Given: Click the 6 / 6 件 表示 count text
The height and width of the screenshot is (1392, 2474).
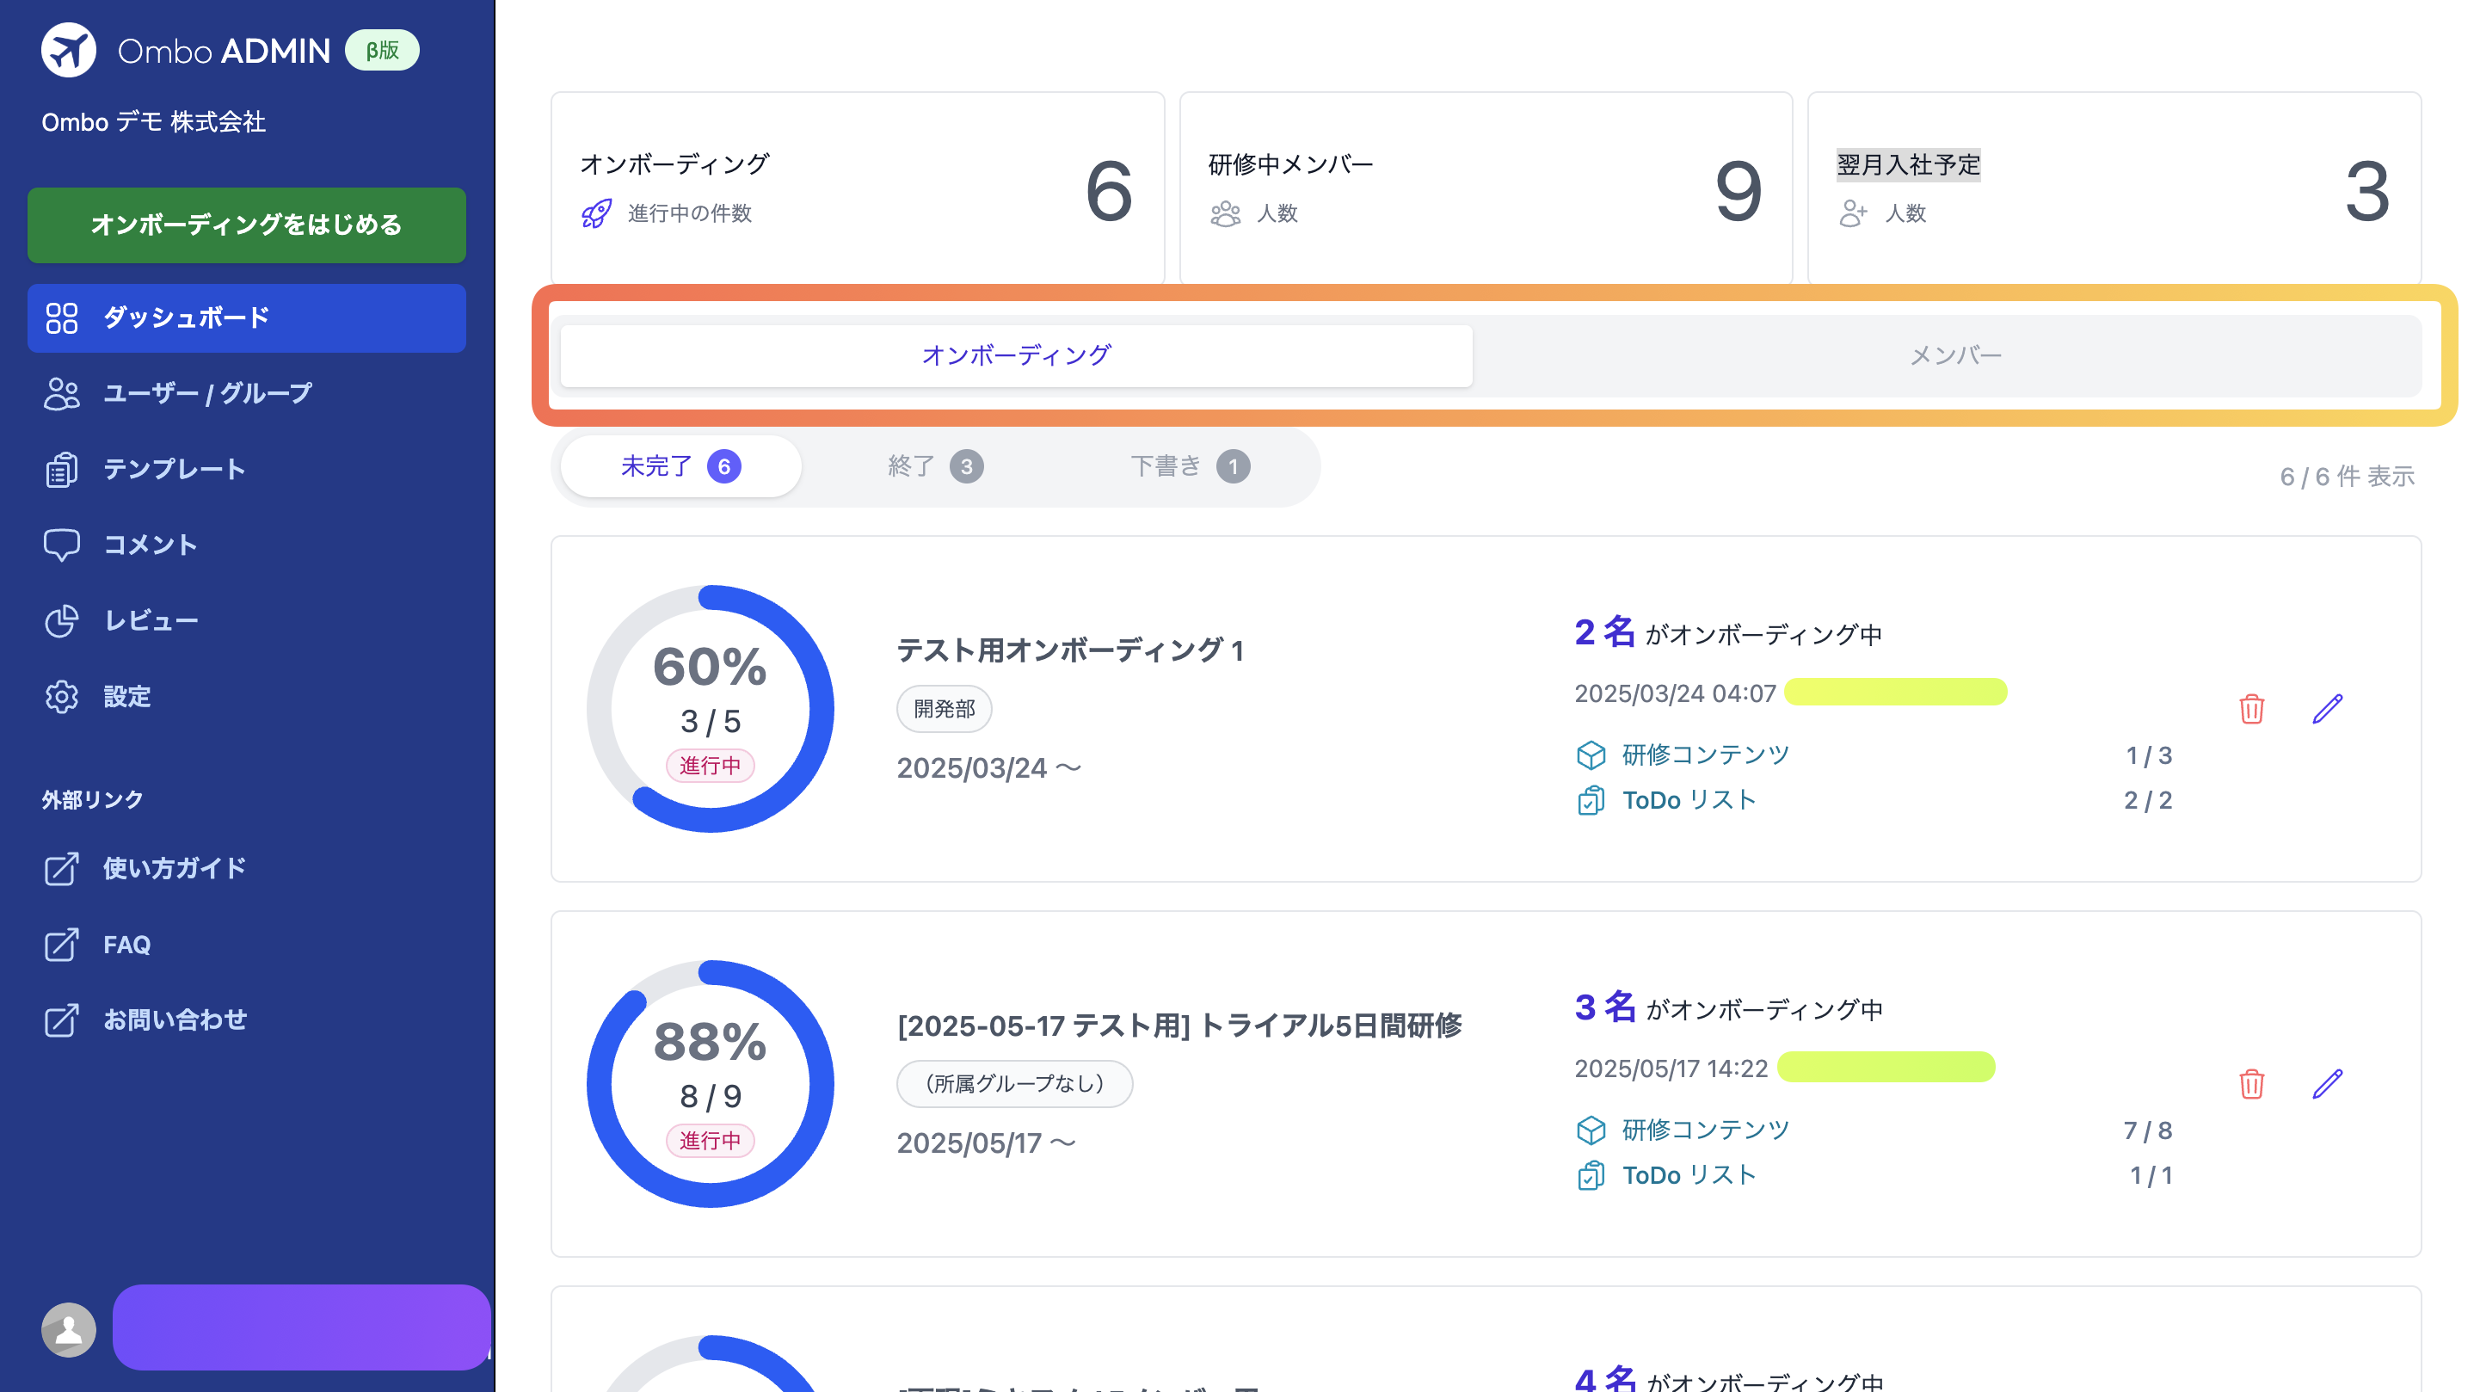Looking at the screenshot, I should point(2347,477).
